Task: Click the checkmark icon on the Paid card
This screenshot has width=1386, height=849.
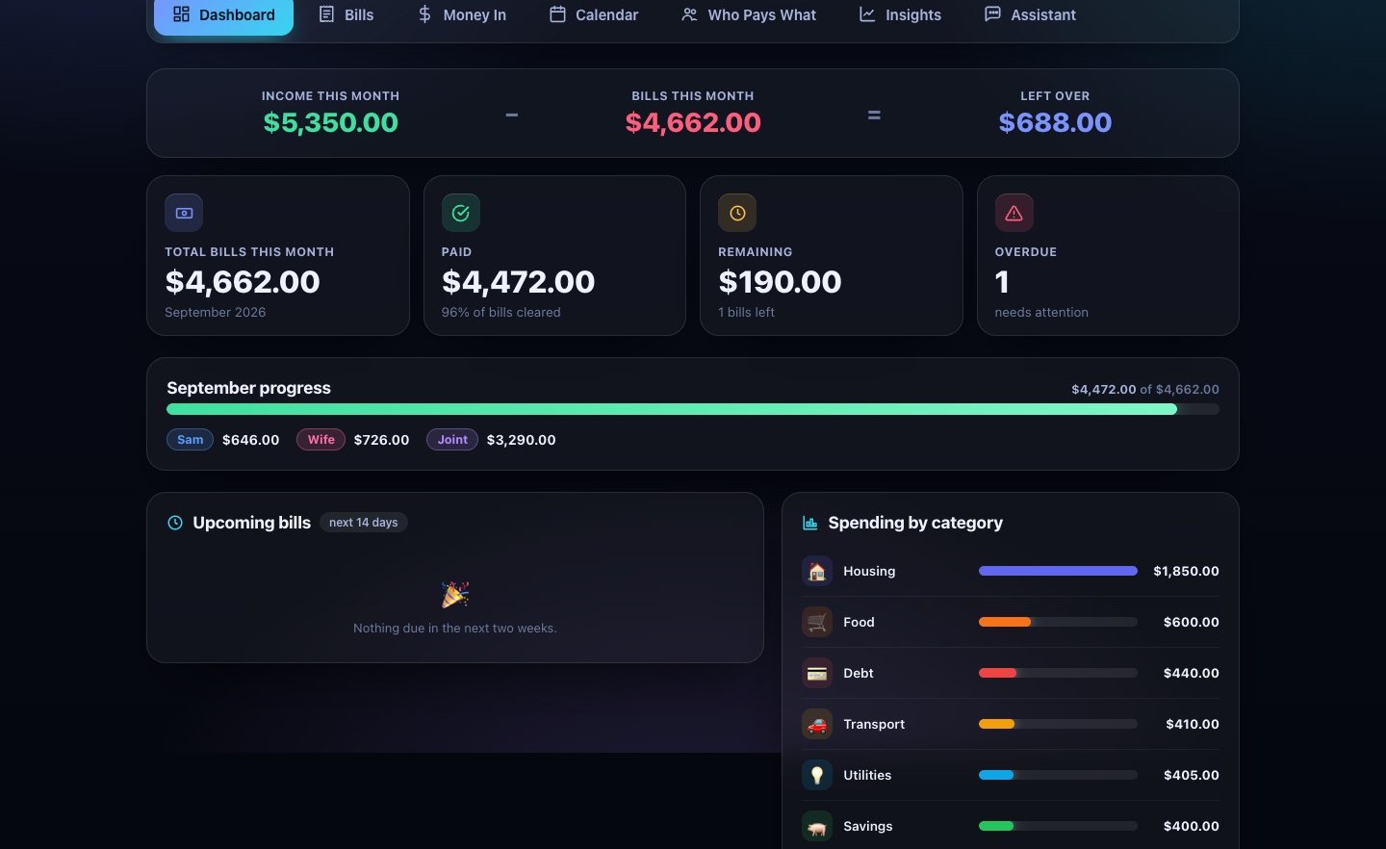Action: 461,213
